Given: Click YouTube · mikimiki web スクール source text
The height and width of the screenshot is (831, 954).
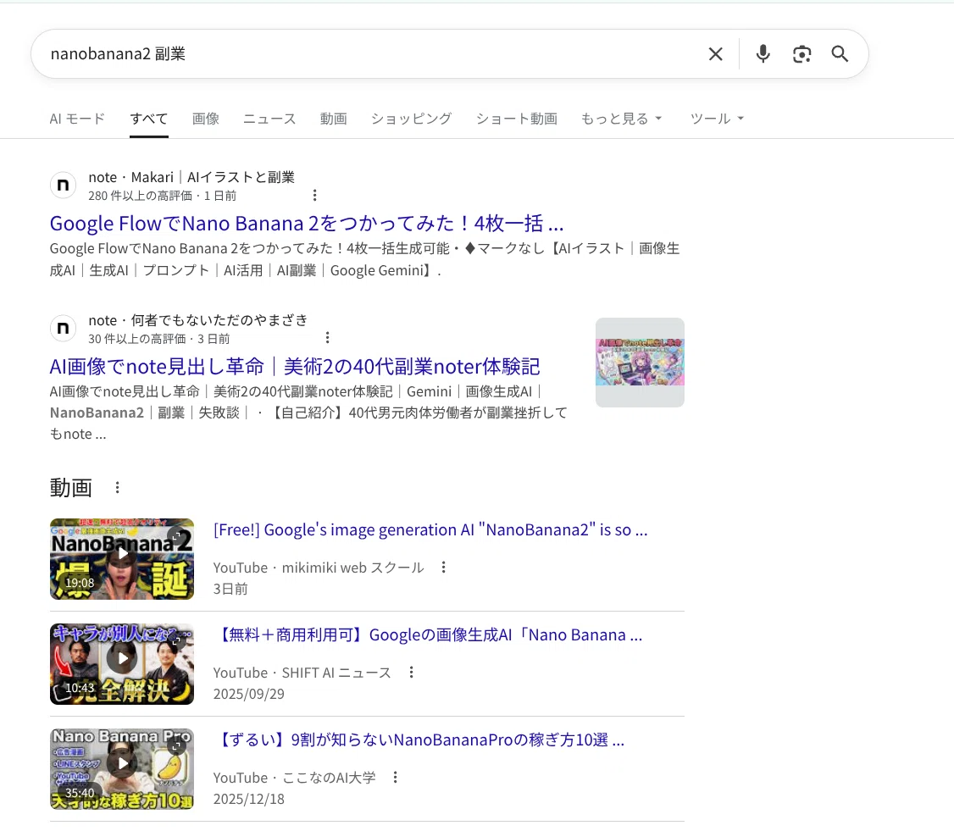Looking at the screenshot, I should pos(319,568).
